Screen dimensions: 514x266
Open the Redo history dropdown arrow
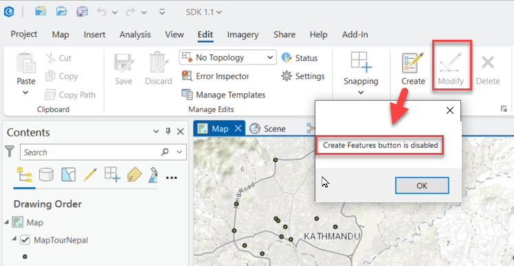coord(144,12)
